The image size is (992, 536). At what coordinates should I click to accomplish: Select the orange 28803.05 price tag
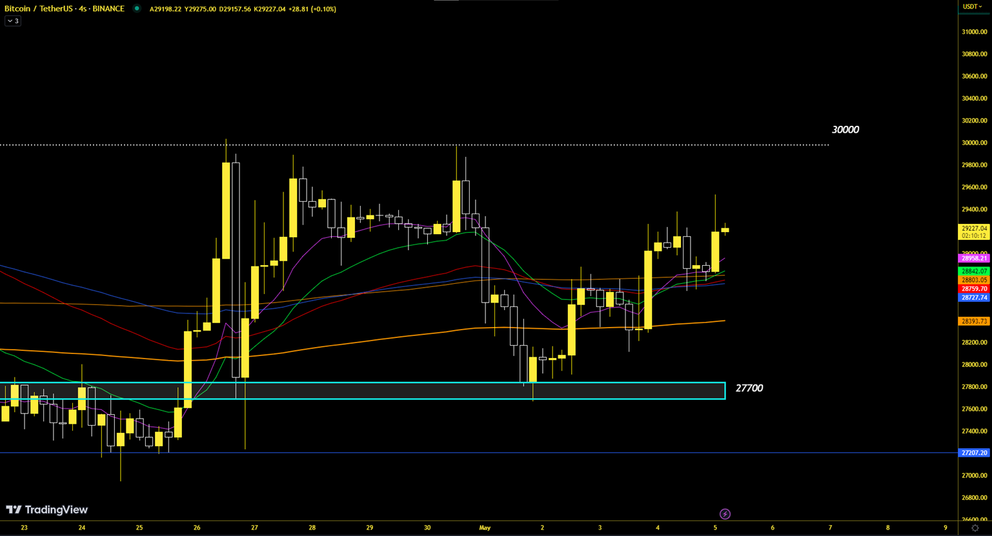click(974, 280)
